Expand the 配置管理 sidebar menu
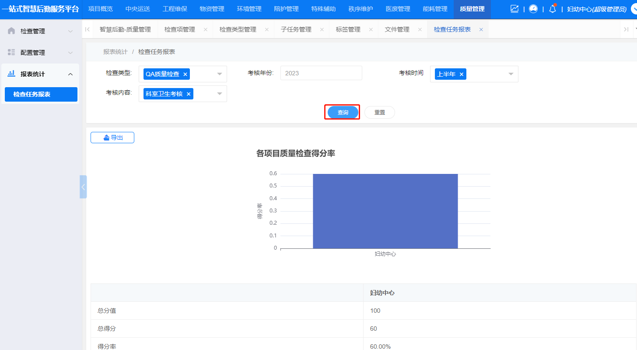 70,53
